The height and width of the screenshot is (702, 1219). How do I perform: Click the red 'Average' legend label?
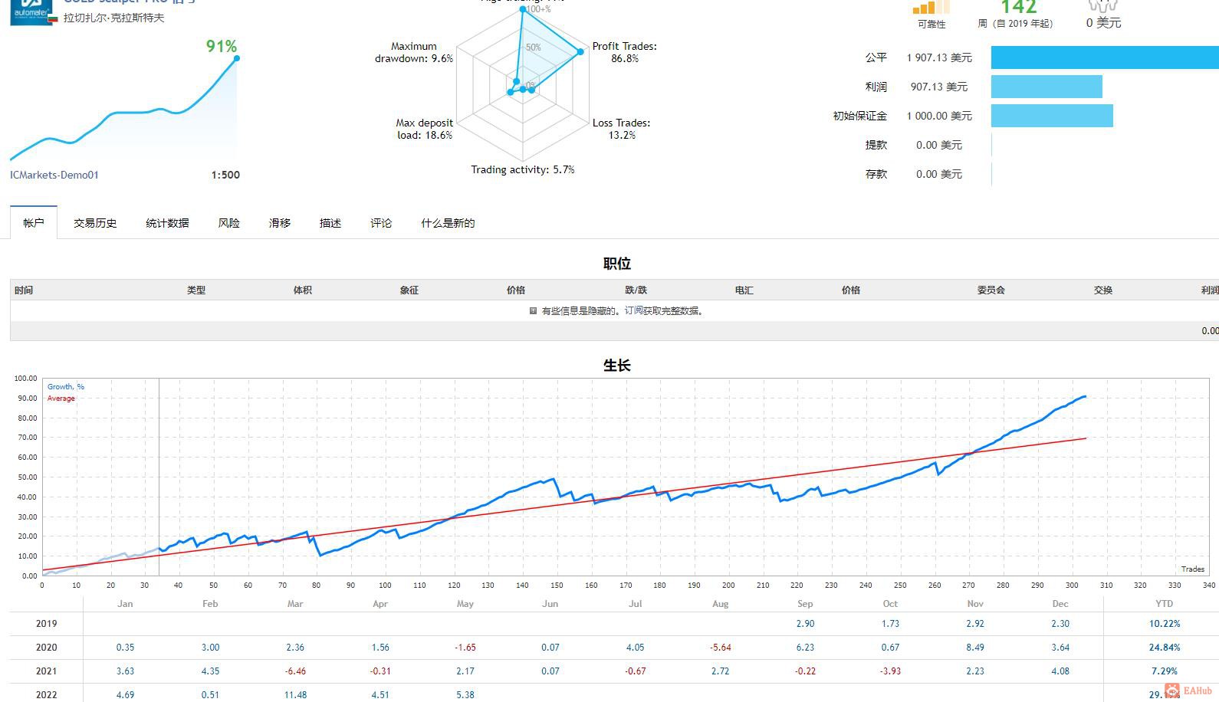pos(61,399)
